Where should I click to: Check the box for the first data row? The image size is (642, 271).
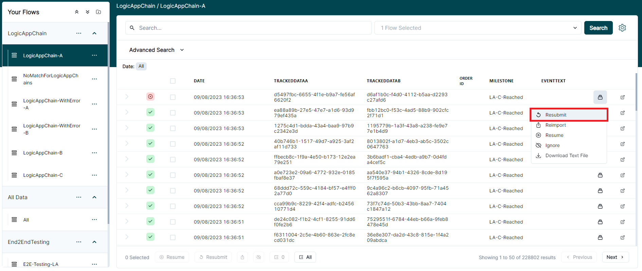tap(173, 97)
